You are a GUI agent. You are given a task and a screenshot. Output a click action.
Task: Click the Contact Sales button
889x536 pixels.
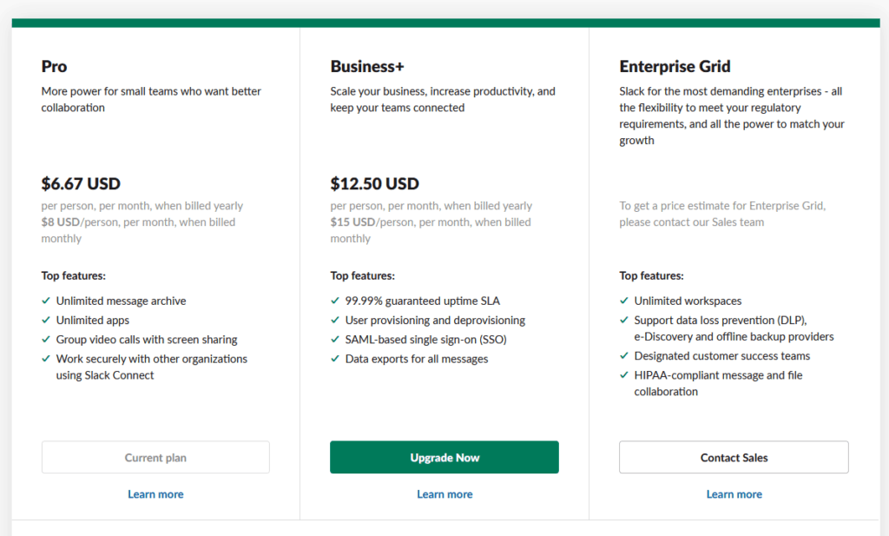734,458
